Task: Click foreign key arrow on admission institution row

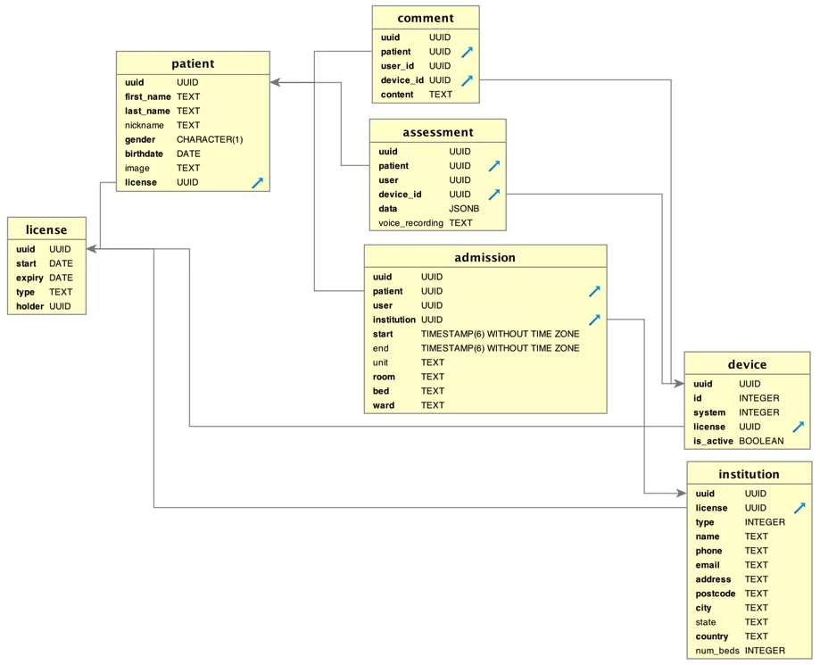Action: pyautogui.click(x=594, y=320)
